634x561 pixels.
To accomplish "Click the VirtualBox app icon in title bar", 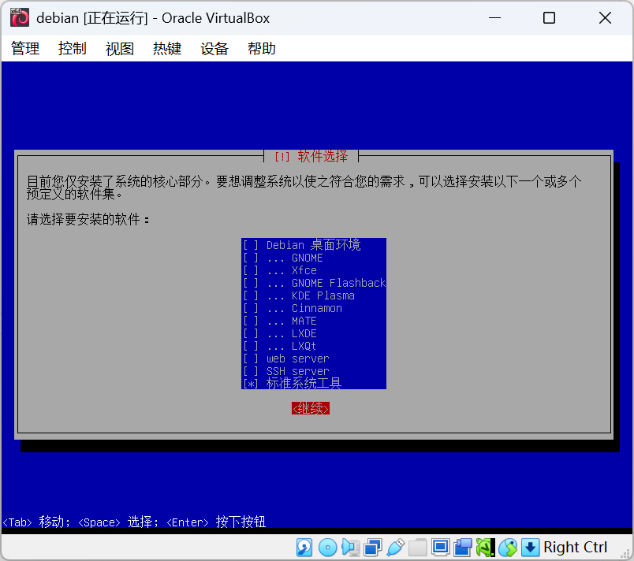I will tap(20, 18).
